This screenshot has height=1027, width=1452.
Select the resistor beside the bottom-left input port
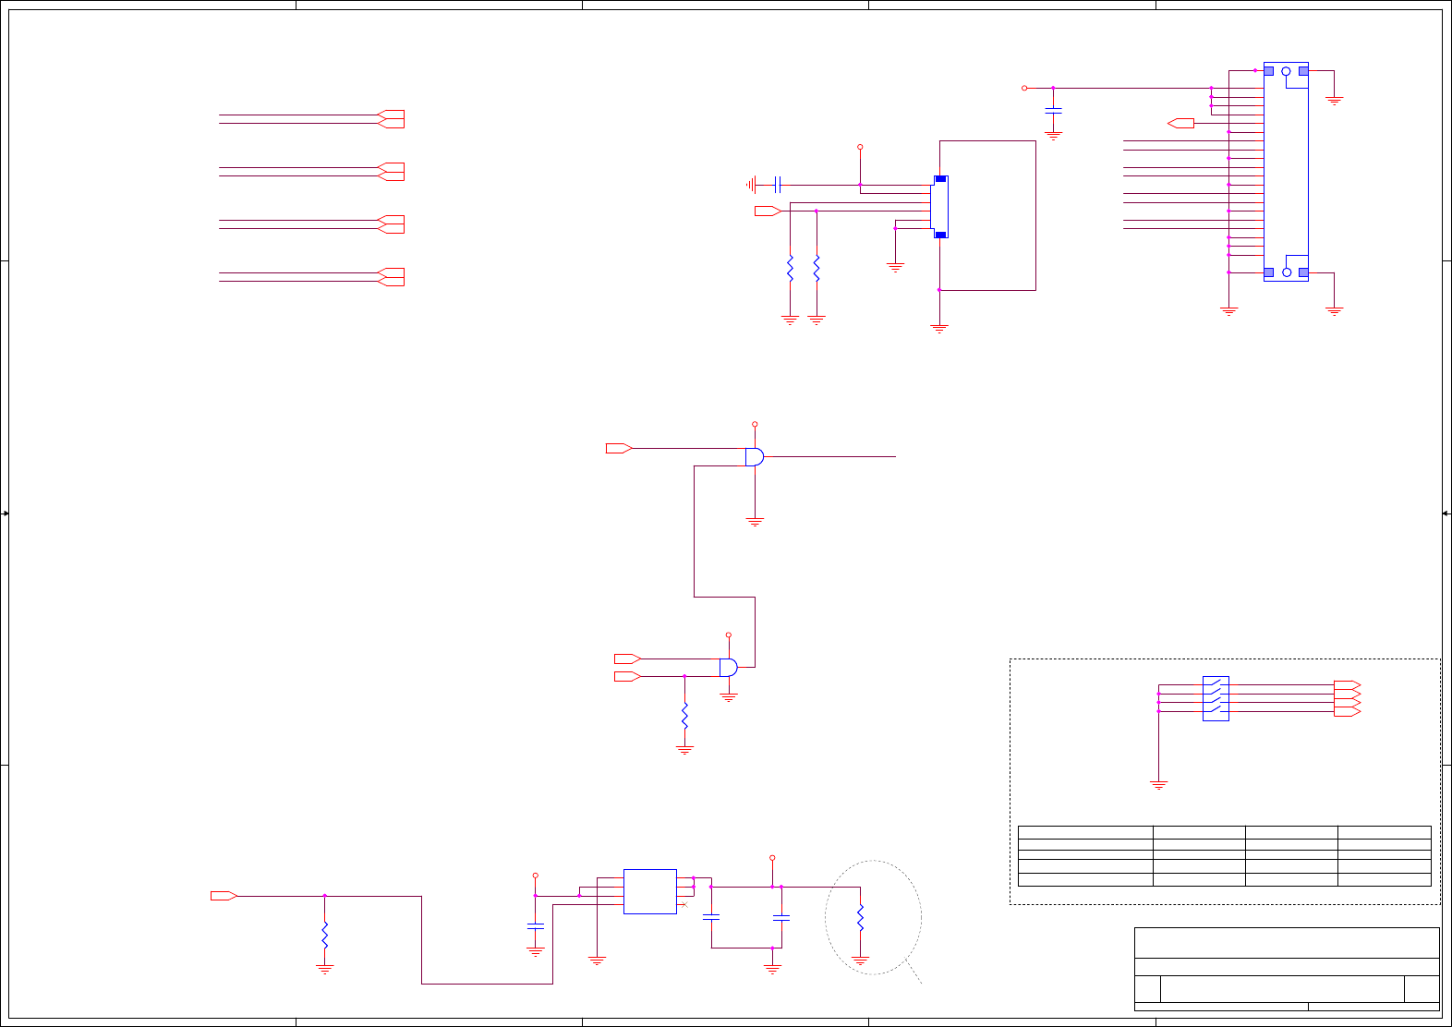coord(324,935)
